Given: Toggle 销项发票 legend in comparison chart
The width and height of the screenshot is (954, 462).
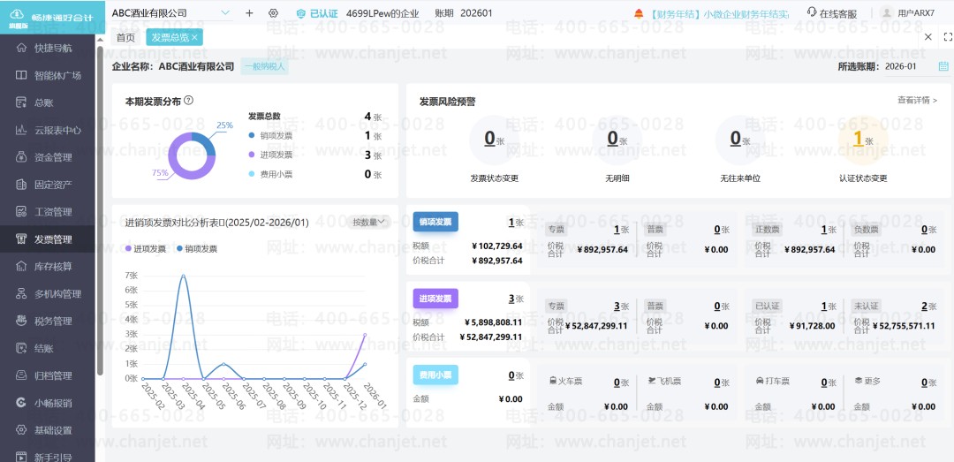Looking at the screenshot, I should click(x=196, y=248).
